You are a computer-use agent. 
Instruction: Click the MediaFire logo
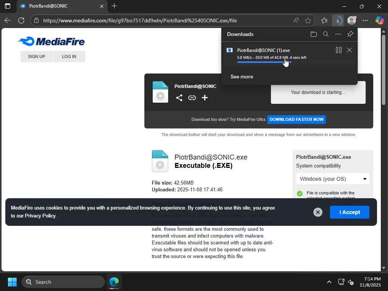pyautogui.click(x=51, y=41)
